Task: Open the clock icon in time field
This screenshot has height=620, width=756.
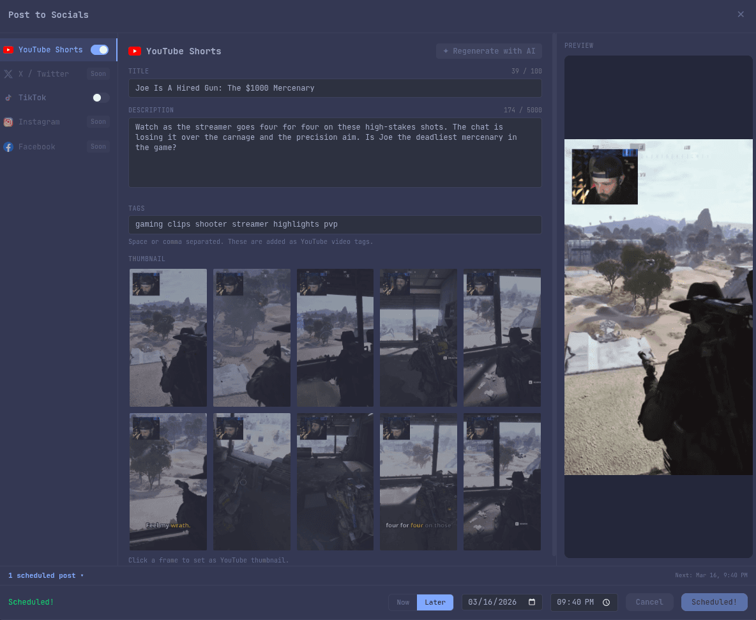Action: tap(606, 602)
